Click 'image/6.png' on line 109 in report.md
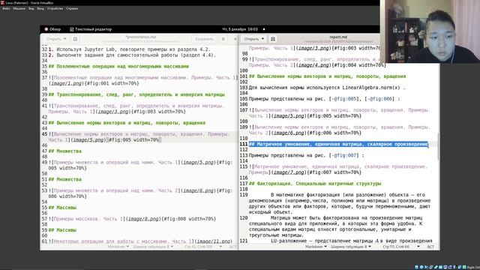 (289, 133)
